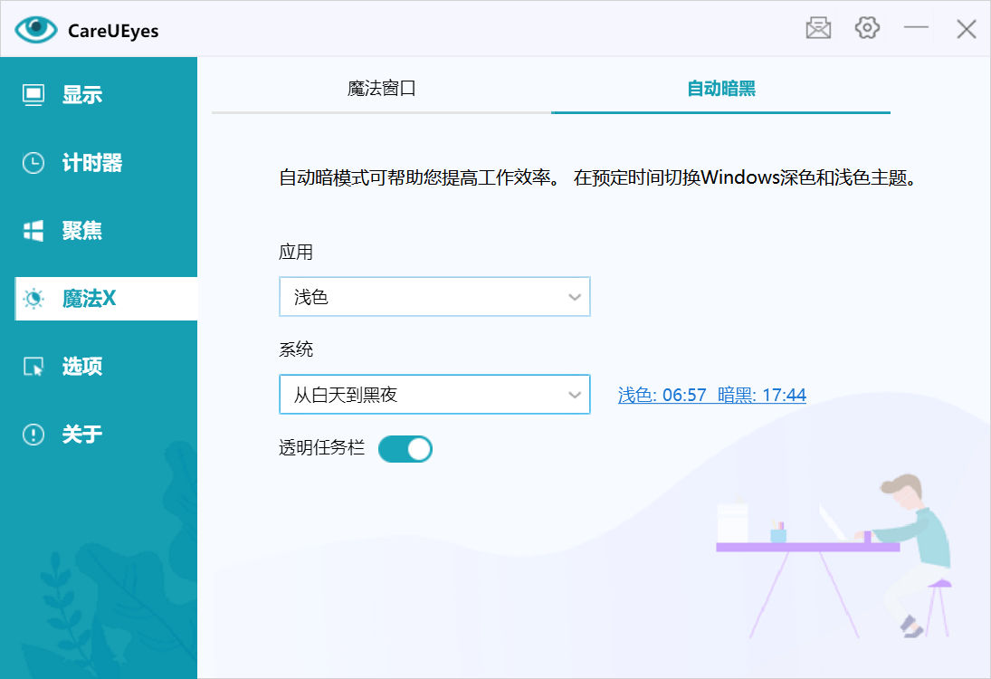
Task: Switch to the 魔法窗口 tab
Action: click(x=381, y=91)
